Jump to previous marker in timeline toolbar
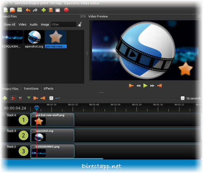 36,98
